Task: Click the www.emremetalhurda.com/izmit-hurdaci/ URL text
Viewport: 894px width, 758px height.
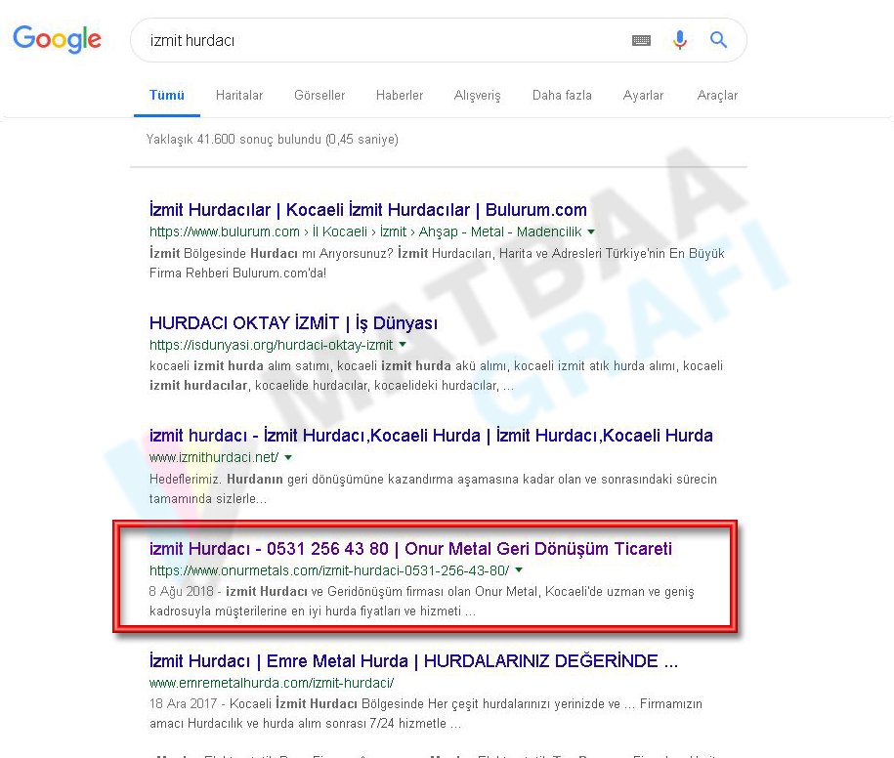Action: click(x=272, y=683)
